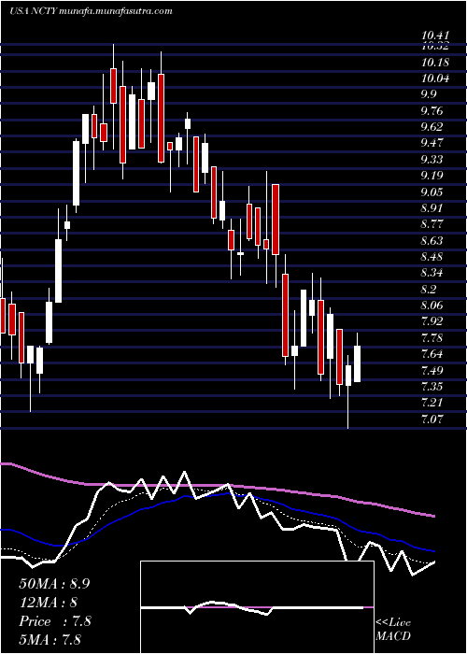
Task: Click the 9.62 price axis label
Action: tap(432, 127)
